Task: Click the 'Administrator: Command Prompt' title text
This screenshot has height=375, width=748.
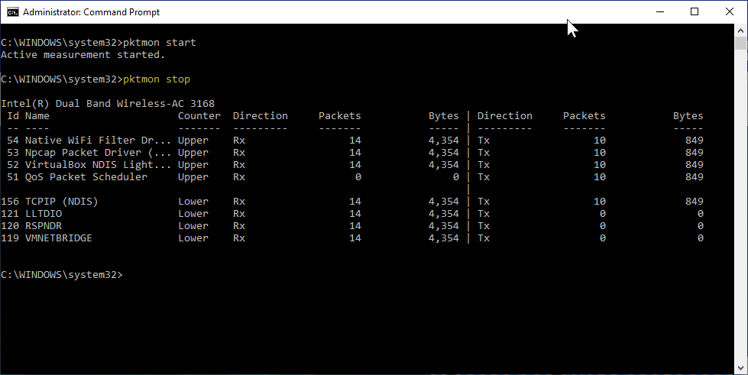Action: (92, 12)
